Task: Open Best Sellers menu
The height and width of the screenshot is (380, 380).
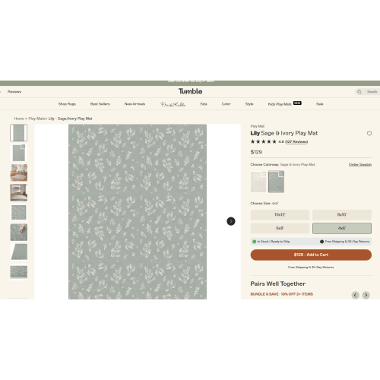Action: (100, 104)
